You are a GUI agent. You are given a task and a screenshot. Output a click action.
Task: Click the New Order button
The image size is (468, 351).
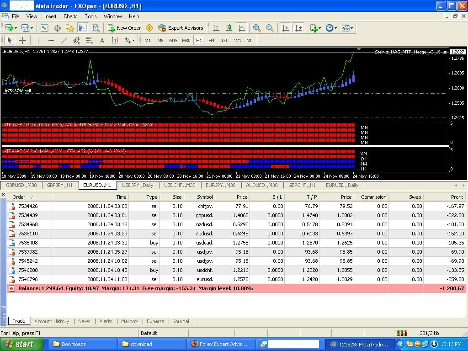124,28
